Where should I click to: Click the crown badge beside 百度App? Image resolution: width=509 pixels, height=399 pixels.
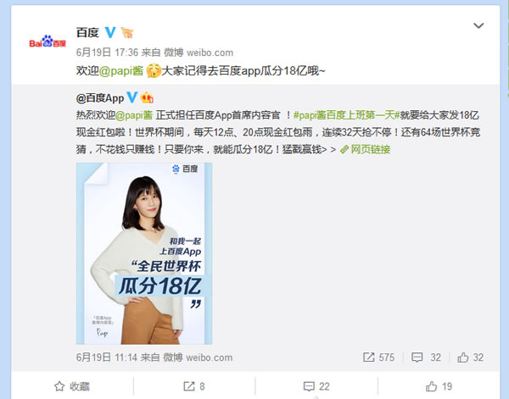147,97
